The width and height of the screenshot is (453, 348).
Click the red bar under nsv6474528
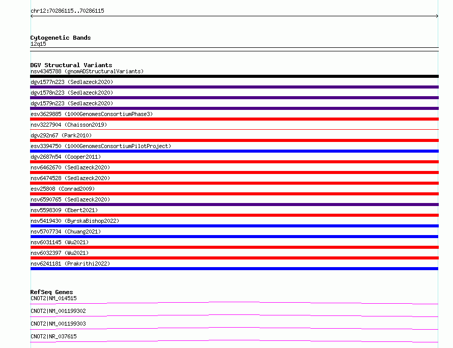click(234, 183)
